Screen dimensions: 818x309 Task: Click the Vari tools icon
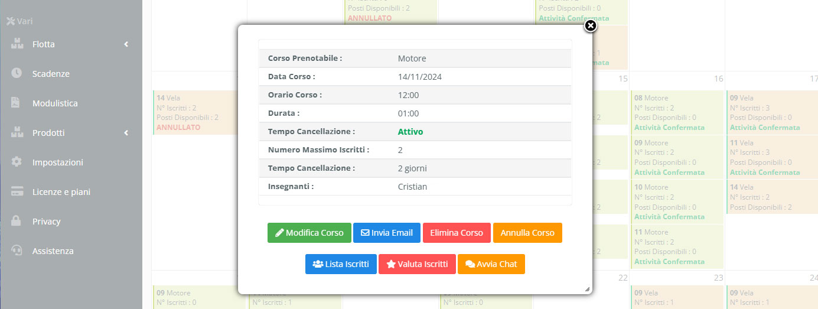pyautogui.click(x=10, y=21)
